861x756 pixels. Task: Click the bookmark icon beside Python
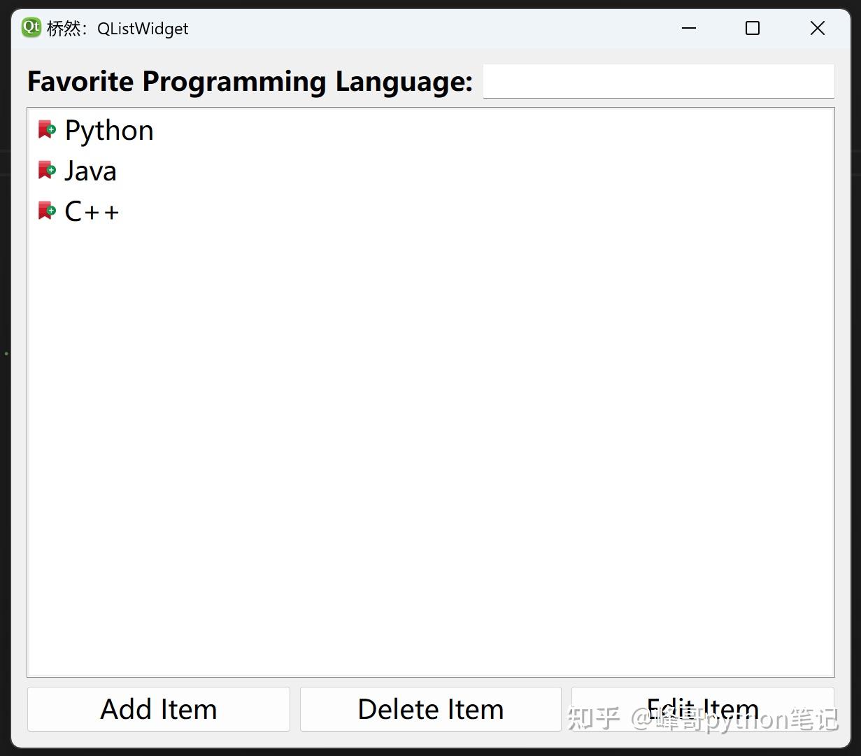tap(47, 130)
